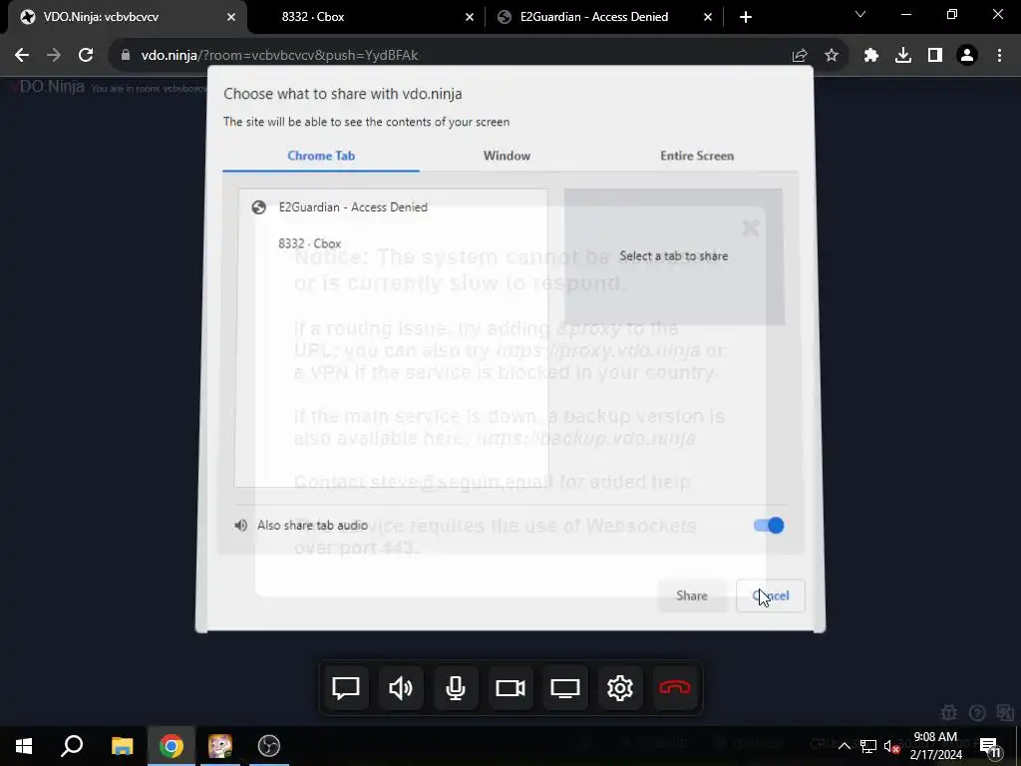Toggle the camera video button

coord(510,688)
